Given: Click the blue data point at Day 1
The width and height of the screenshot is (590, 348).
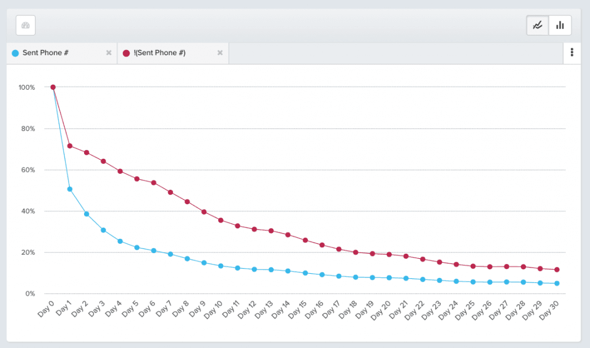Looking at the screenshot, I should (x=70, y=189).
